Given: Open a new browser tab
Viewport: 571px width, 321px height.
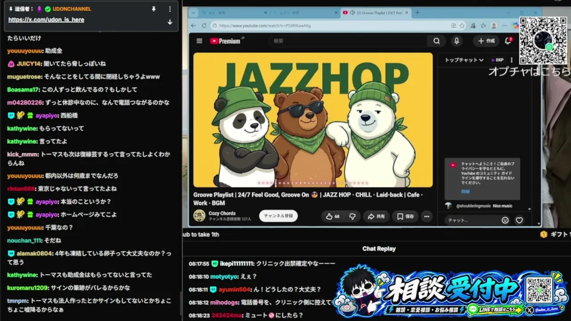Looking at the screenshot, I should click(417, 12).
